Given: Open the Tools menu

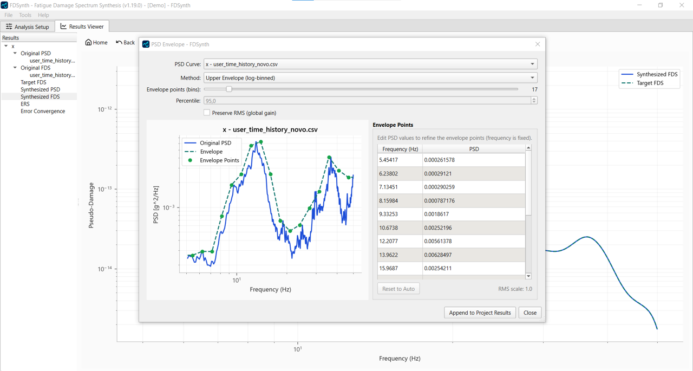Looking at the screenshot, I should coord(25,15).
